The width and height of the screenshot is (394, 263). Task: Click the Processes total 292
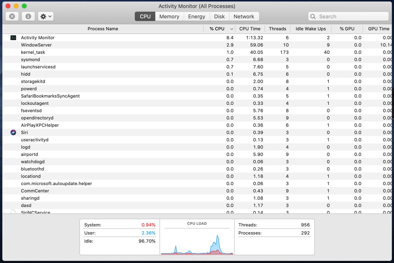[x=305, y=233]
